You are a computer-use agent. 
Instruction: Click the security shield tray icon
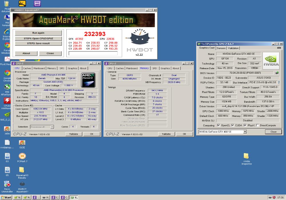(x=274, y=197)
